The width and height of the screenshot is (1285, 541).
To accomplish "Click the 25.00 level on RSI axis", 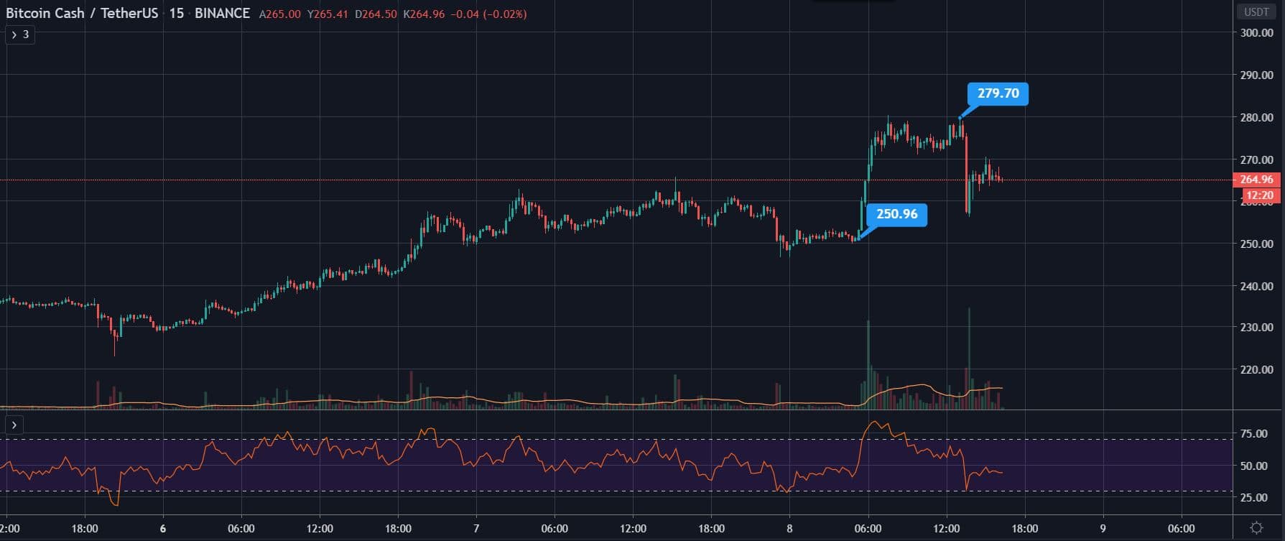I will [1253, 497].
